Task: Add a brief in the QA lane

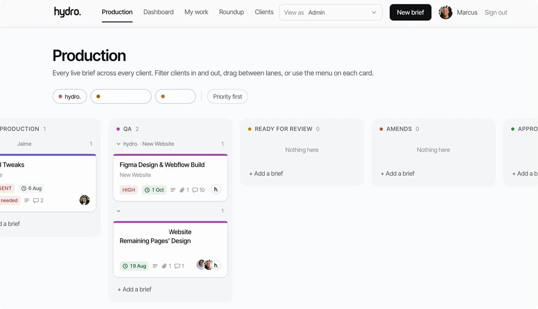Action: click(134, 289)
